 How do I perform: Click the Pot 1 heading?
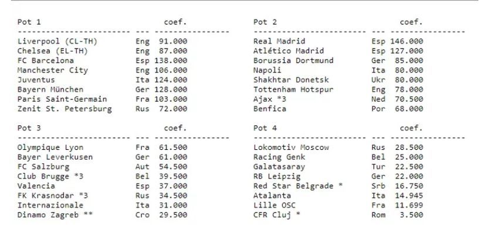click(29, 22)
